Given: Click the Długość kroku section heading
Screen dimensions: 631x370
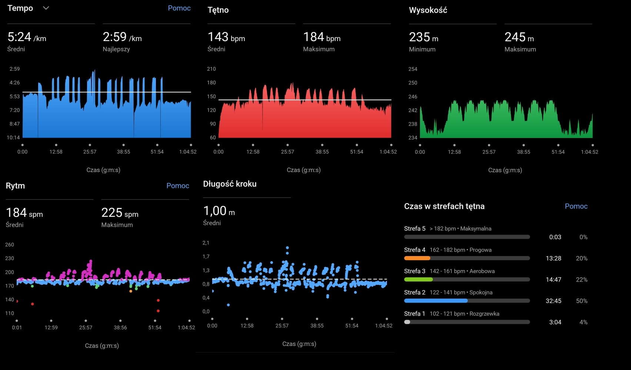Looking at the screenshot, I should pos(230,184).
